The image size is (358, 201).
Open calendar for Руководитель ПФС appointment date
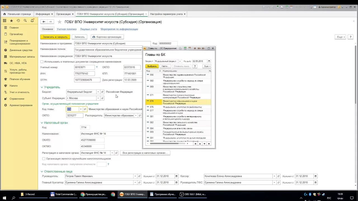coord(315,183)
